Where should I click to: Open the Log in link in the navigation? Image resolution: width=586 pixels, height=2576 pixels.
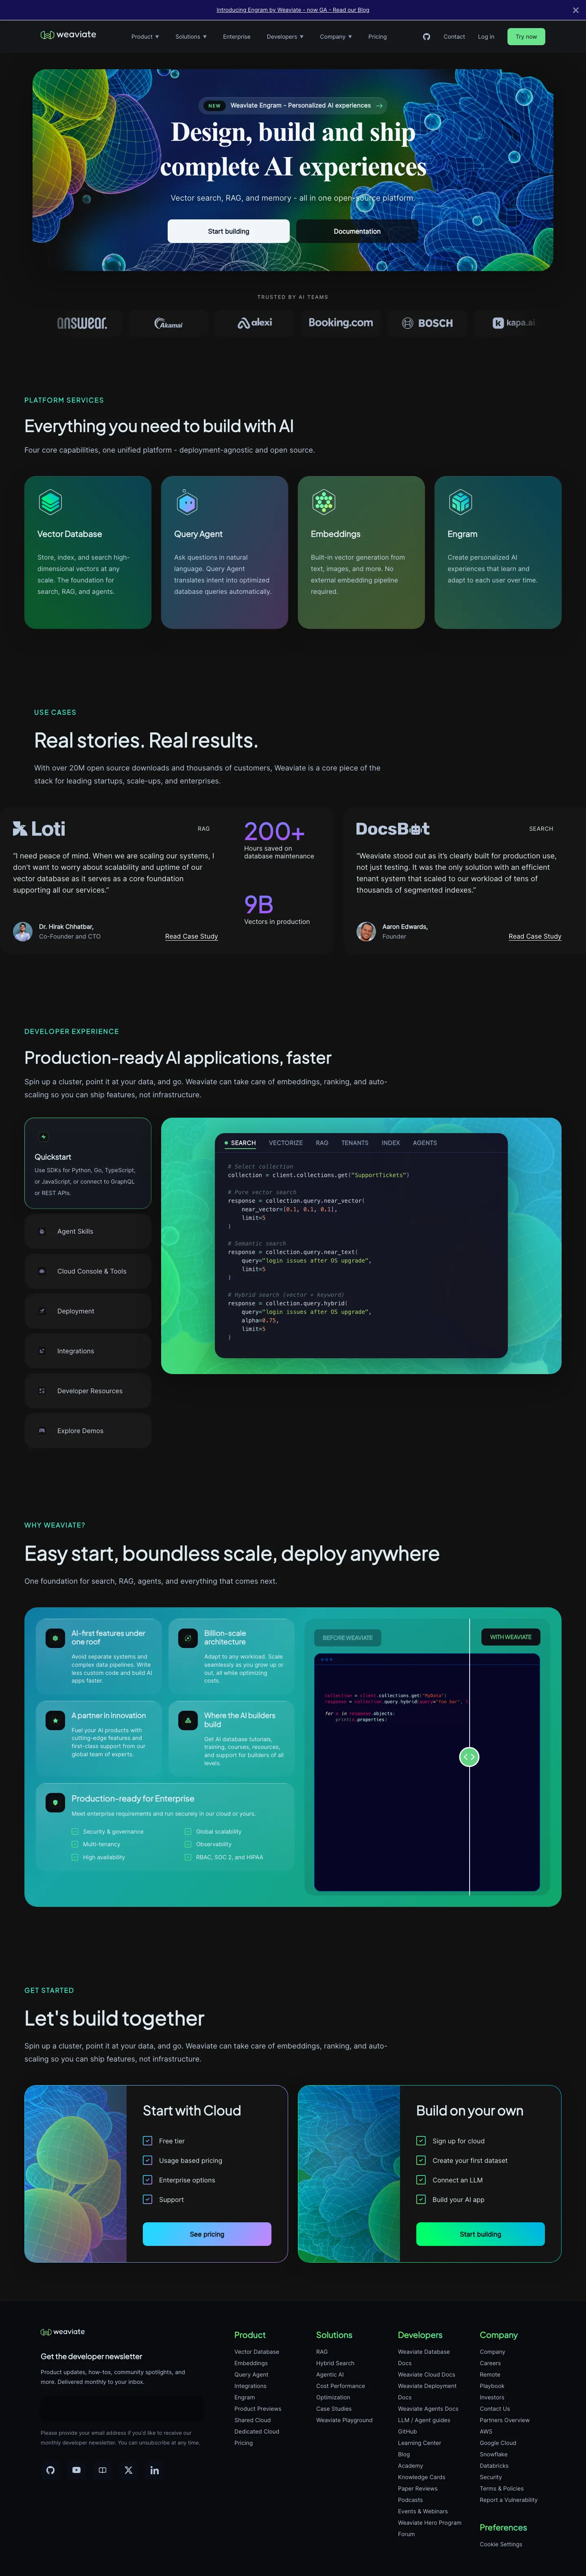pyautogui.click(x=486, y=37)
